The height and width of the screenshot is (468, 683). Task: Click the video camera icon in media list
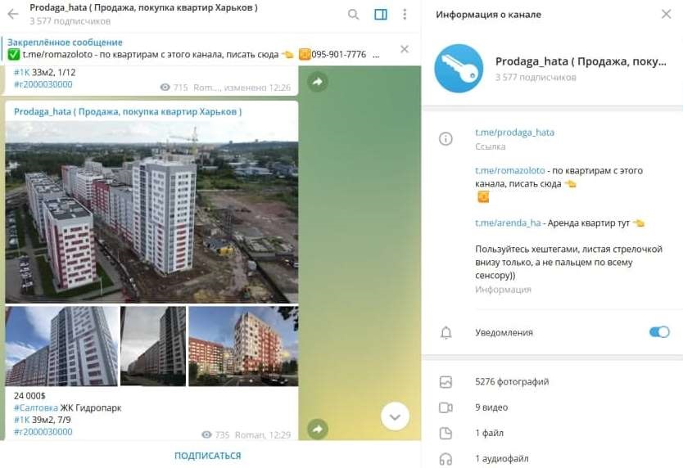[x=446, y=407]
